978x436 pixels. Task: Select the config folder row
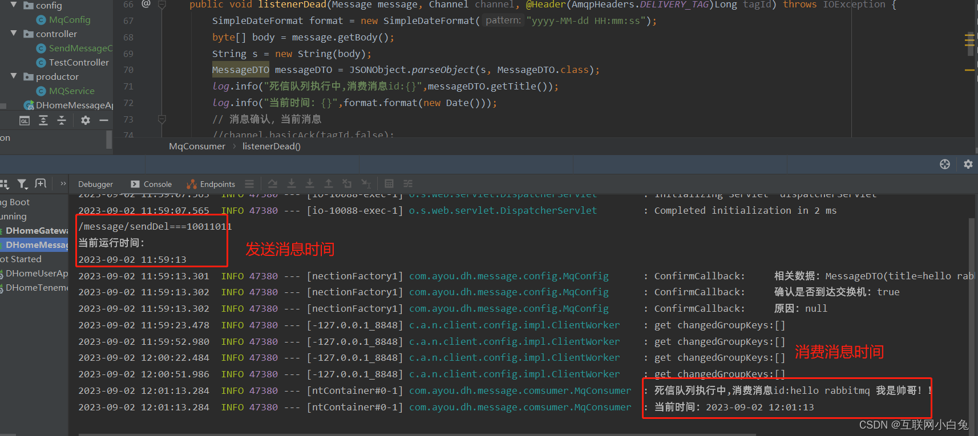point(56,5)
